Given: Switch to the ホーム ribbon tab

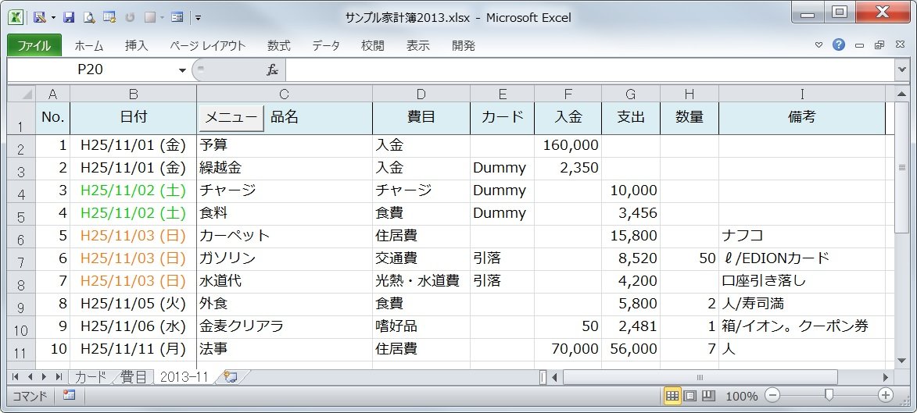Looking at the screenshot, I should [89, 45].
